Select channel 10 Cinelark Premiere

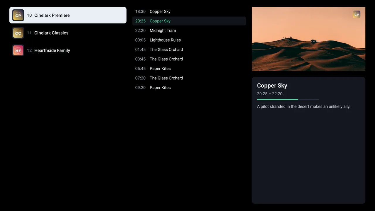pos(68,15)
